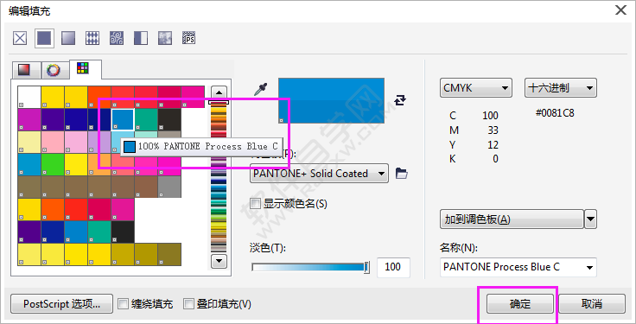Image resolution: width=636 pixels, height=324 pixels.
Task: Click the Y value 12
Action: (x=493, y=145)
